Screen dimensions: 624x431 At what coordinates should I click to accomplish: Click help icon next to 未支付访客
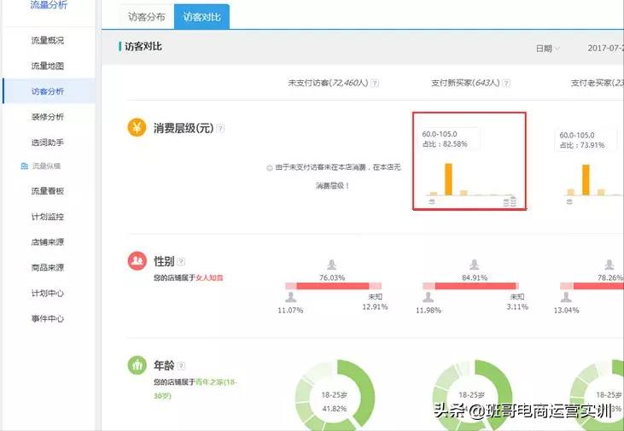(x=375, y=83)
